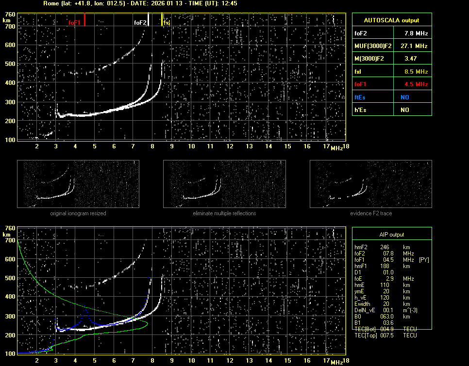Click the blue ftEs NO value
Viewport: 469px width, 366px height.
pos(404,97)
